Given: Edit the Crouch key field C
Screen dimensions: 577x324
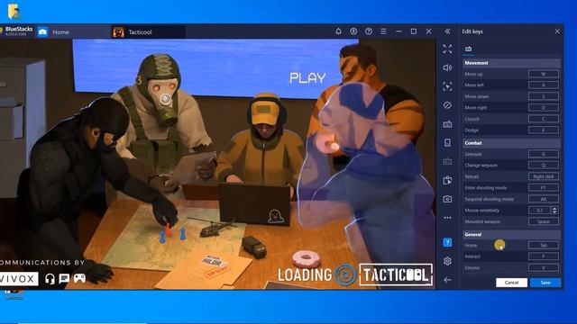Looking at the screenshot, I should tap(544, 119).
